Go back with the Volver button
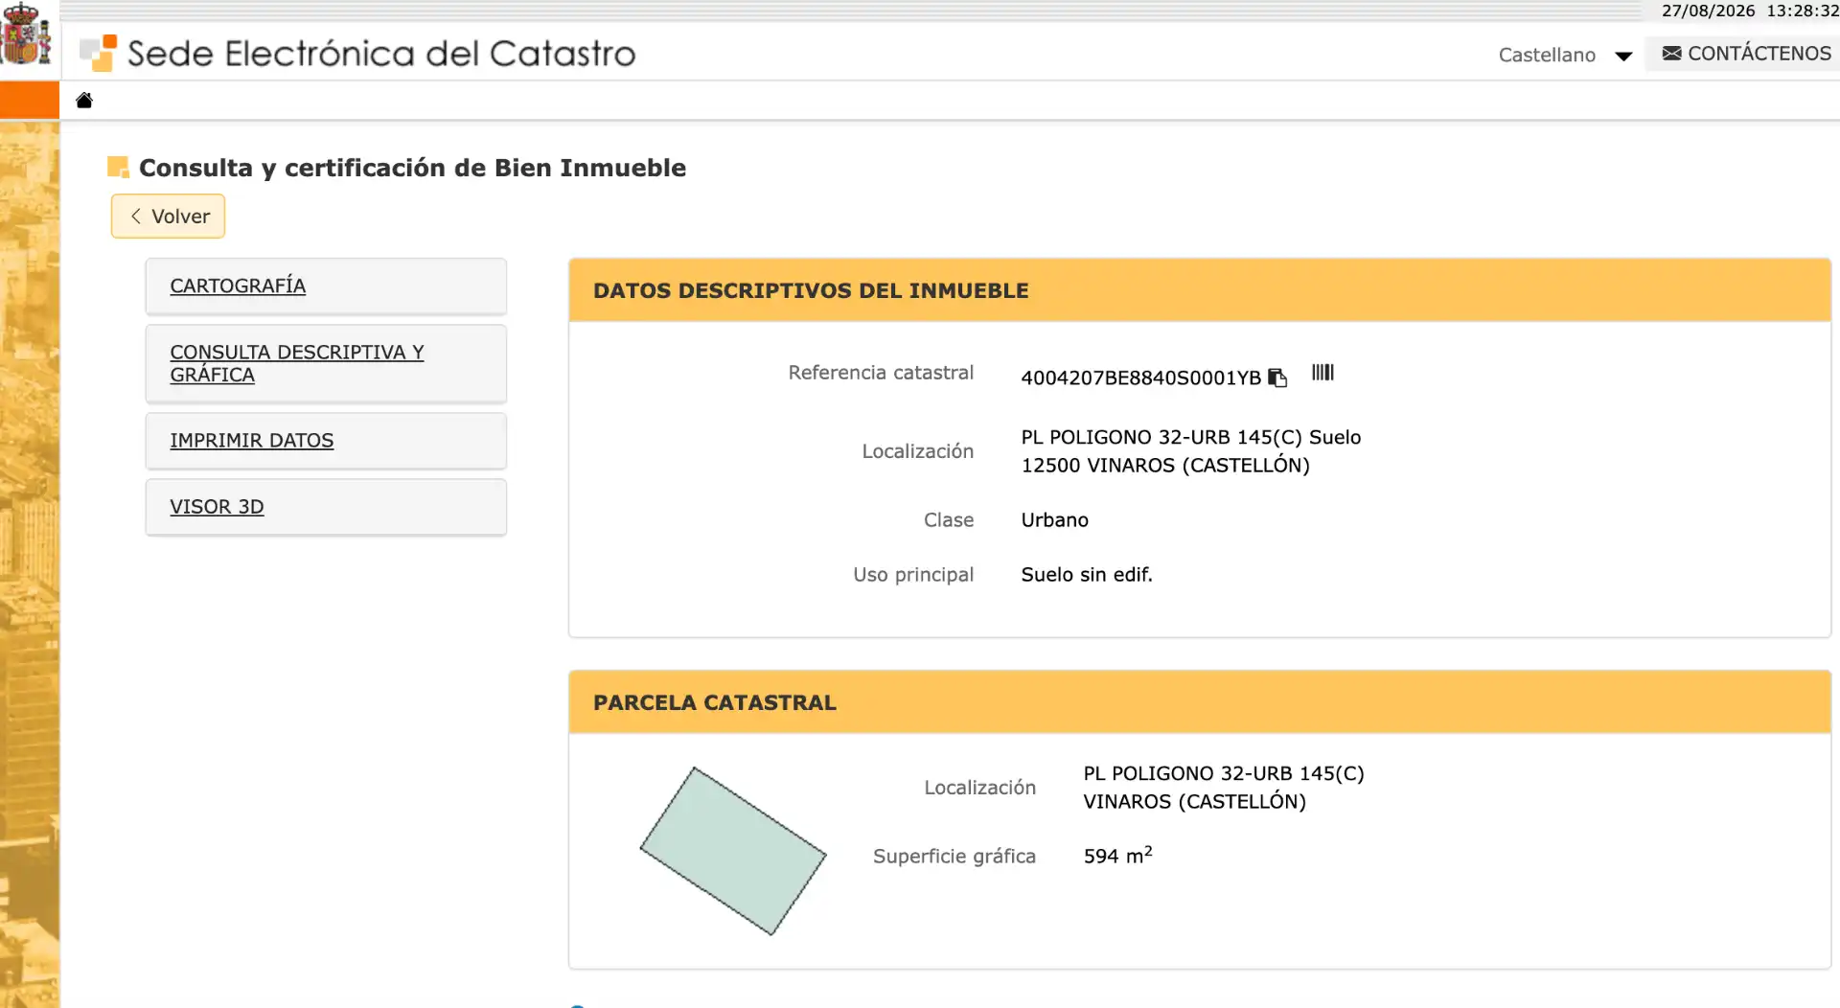Image resolution: width=1840 pixels, height=1008 pixels. tap(168, 217)
